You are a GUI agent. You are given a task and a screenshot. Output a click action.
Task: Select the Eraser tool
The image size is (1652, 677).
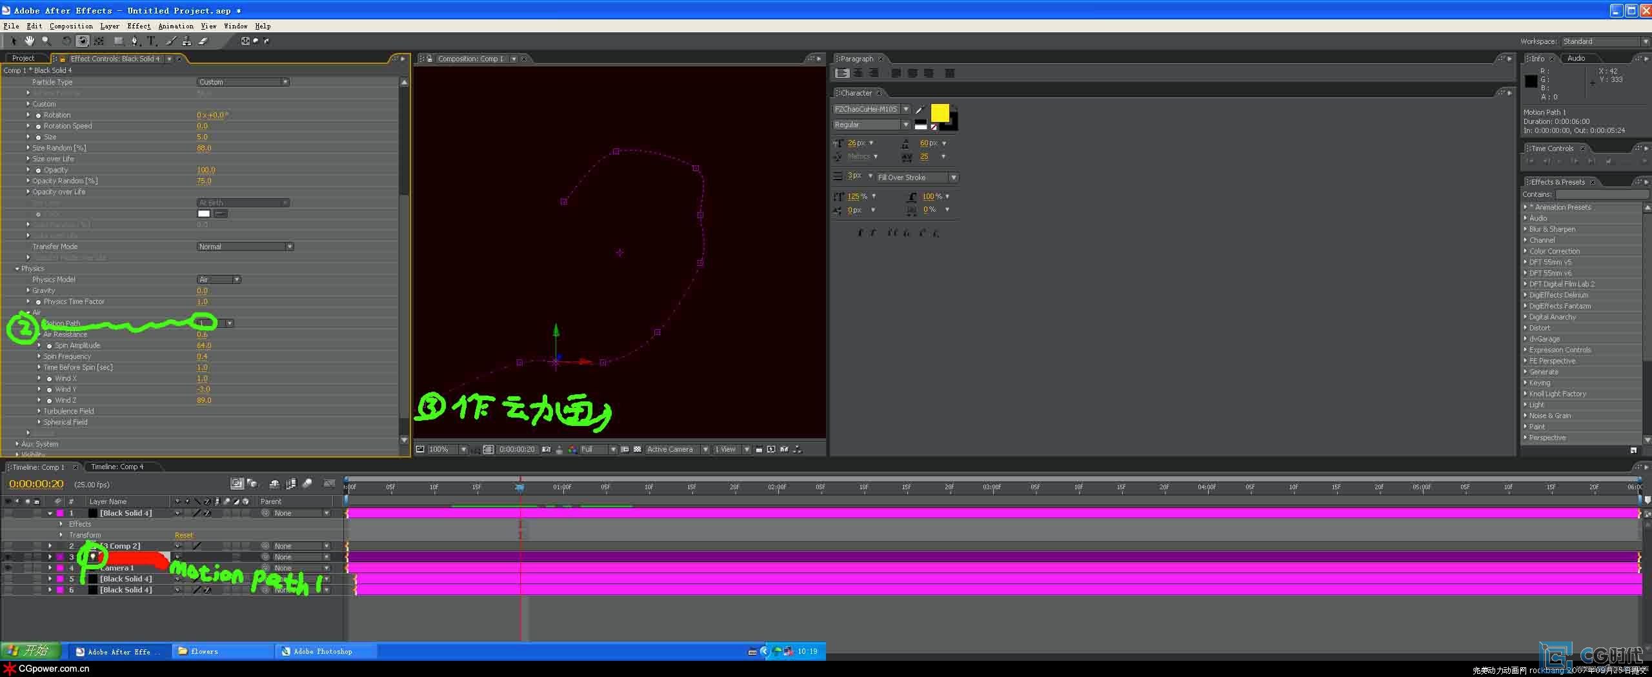tap(203, 41)
